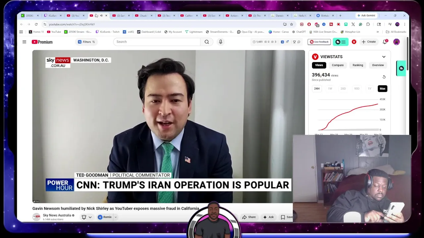424x238 pixels.
Task: Go to YouTube Premium home logo
Action: click(x=42, y=42)
